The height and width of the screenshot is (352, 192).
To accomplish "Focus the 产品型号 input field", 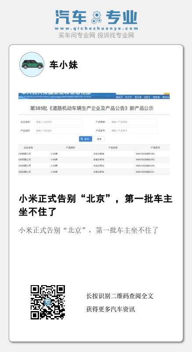I will pyautogui.click(x=134, y=130).
